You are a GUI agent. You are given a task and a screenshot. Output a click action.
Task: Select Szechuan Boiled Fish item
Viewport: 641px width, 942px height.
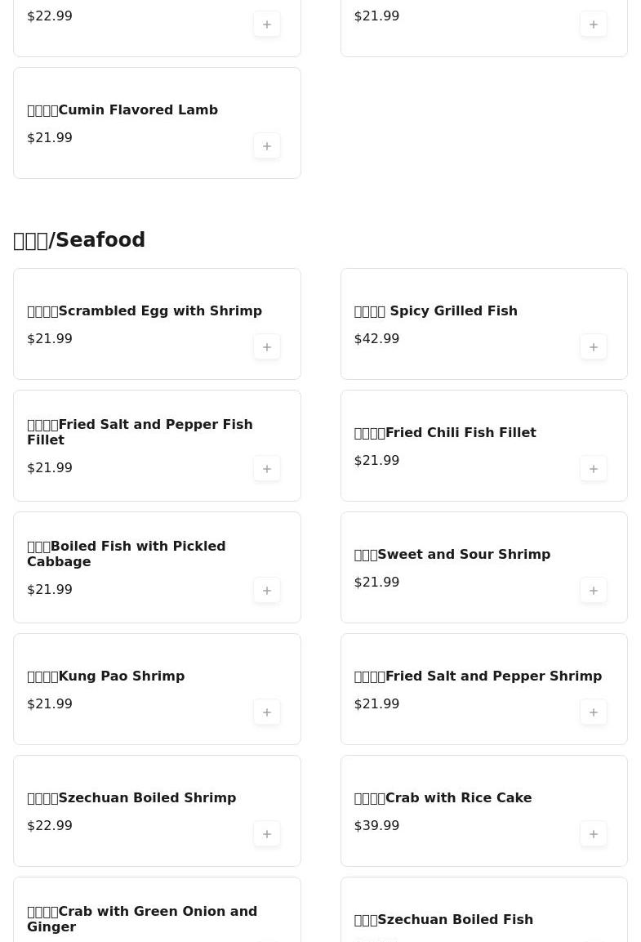point(443,919)
